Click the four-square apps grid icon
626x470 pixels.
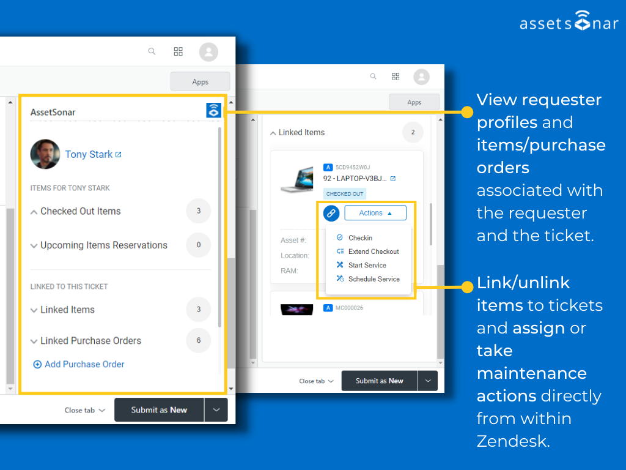(178, 51)
